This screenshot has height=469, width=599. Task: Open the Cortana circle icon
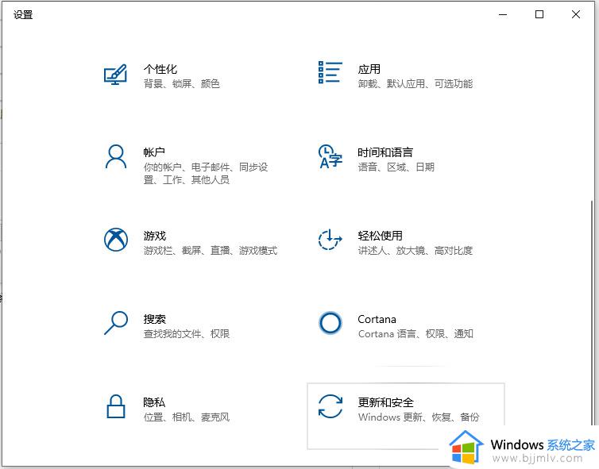tap(330, 323)
